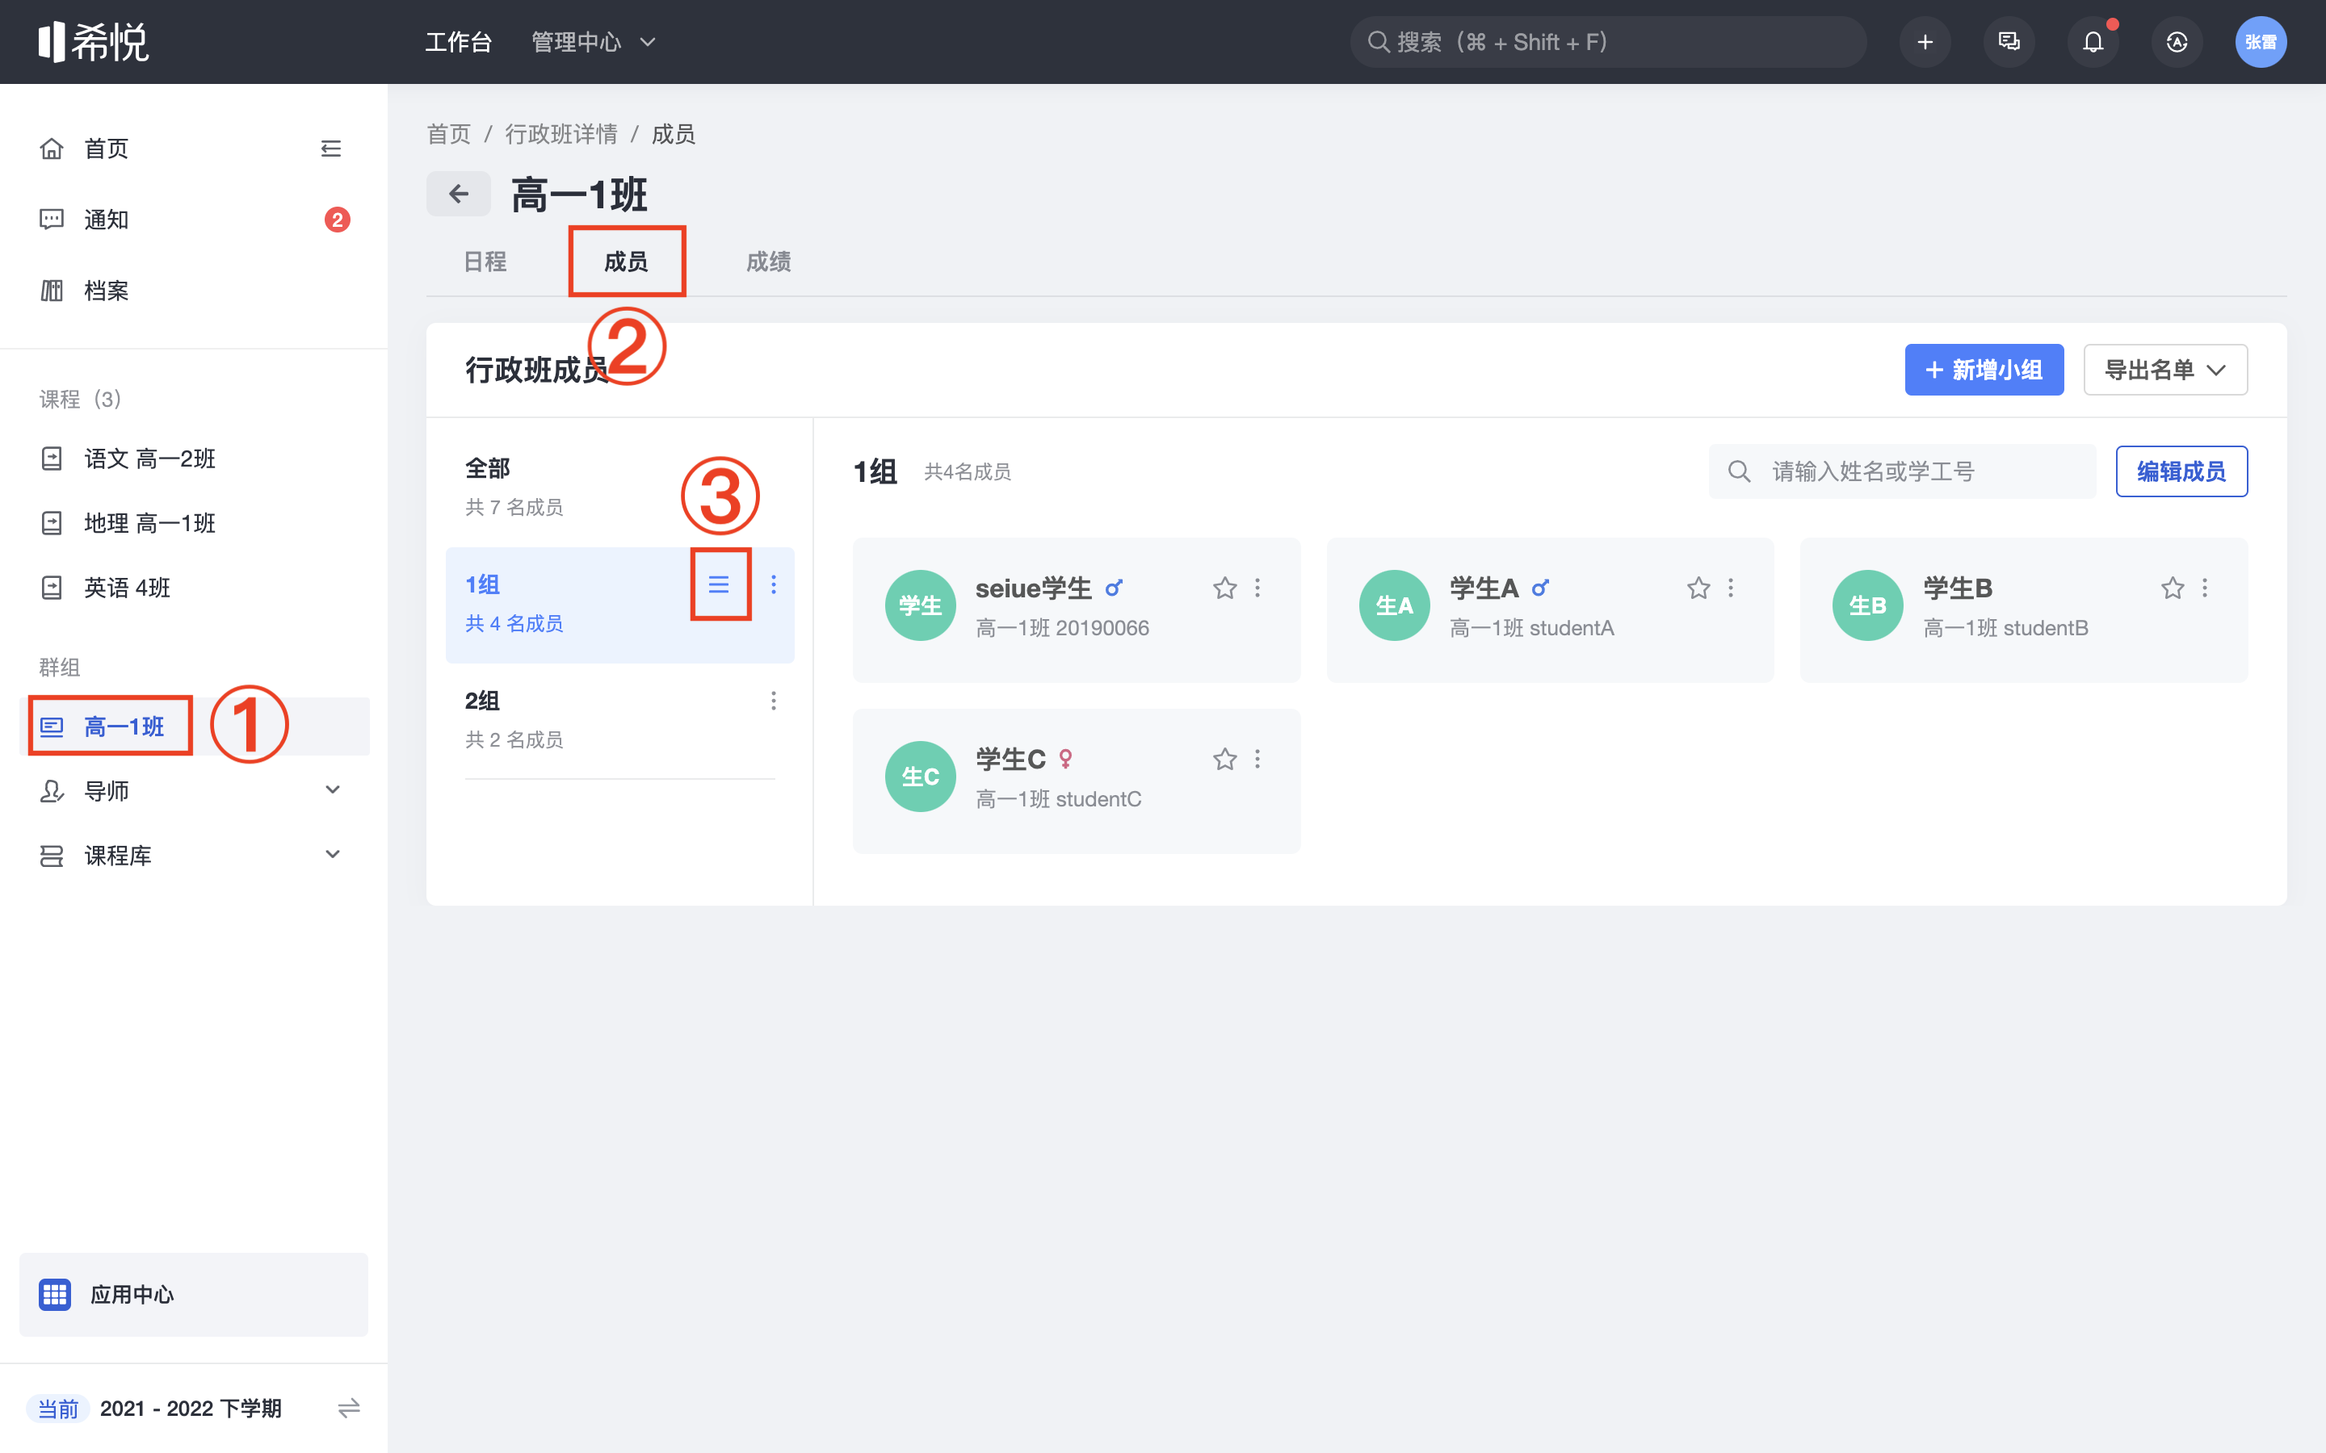Click the 学生B avatar
Image resolution: width=2326 pixels, height=1453 pixels.
(x=1867, y=605)
